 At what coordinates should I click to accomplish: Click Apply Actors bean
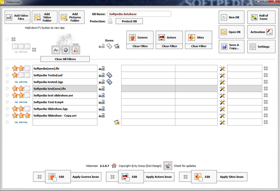pyautogui.click(x=159, y=176)
